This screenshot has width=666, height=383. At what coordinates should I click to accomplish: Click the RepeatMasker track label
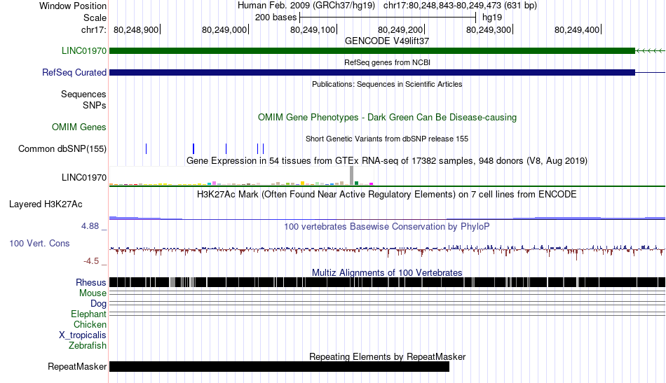pyautogui.click(x=77, y=367)
